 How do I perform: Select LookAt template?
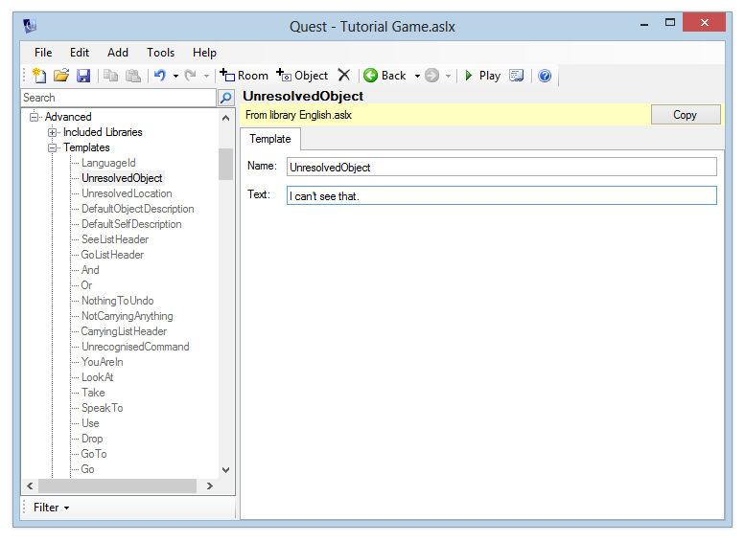click(98, 377)
